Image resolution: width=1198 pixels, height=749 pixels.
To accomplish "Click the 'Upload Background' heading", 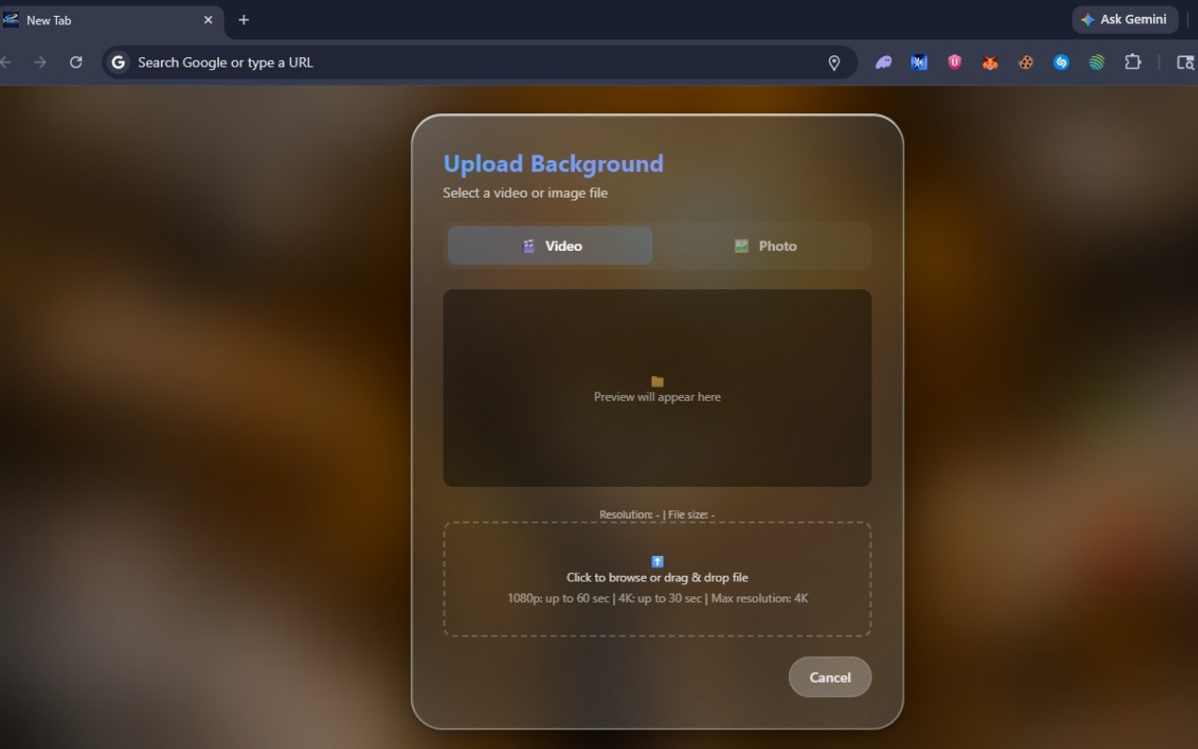I will [x=553, y=164].
